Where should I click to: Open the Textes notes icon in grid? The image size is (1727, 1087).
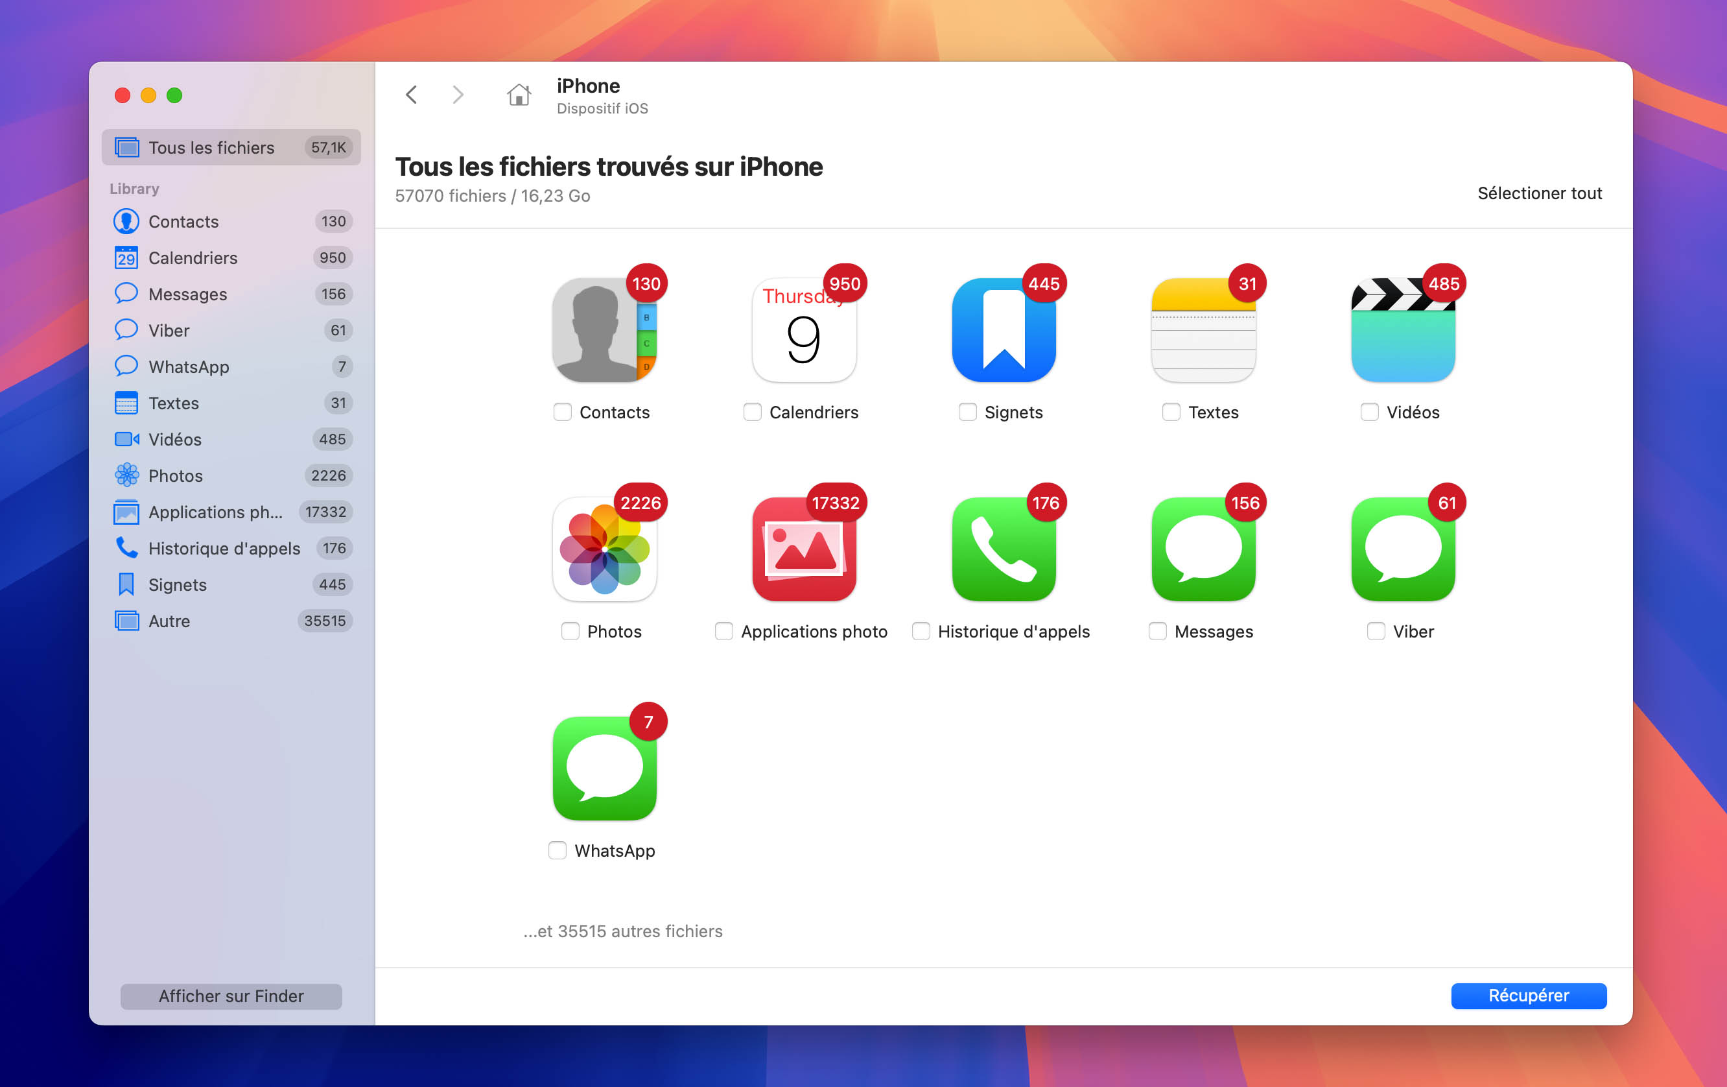pyautogui.click(x=1203, y=330)
